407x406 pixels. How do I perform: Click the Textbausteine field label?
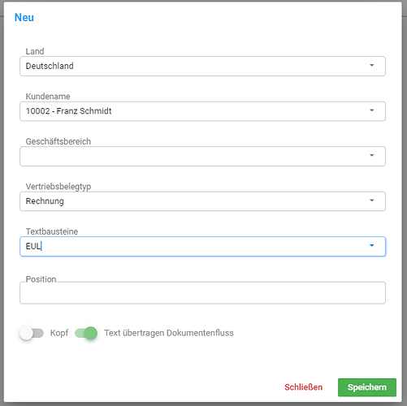click(x=52, y=231)
